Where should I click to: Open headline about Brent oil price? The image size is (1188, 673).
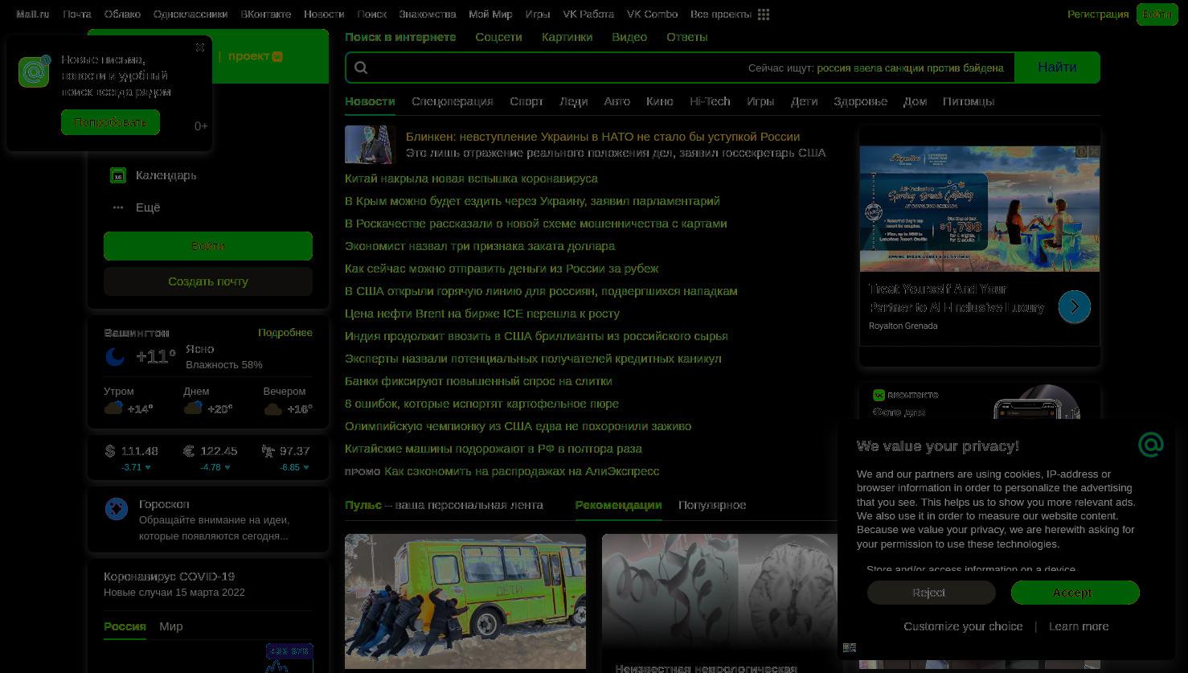[x=482, y=314]
